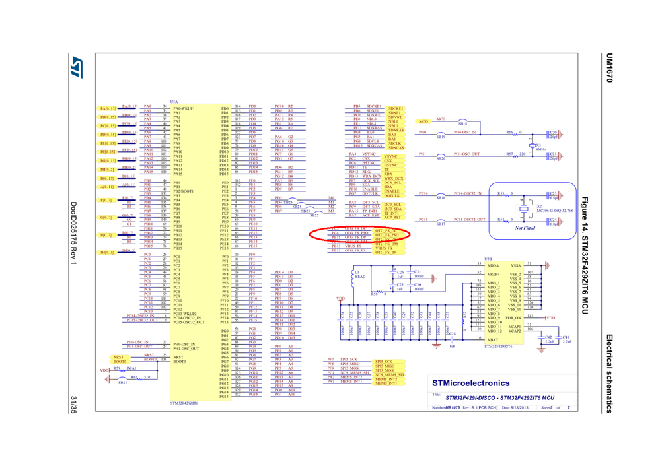The width and height of the screenshot is (660, 466).
Task: Click the C24 6.8pF capacitor symbol
Action: pos(548,222)
